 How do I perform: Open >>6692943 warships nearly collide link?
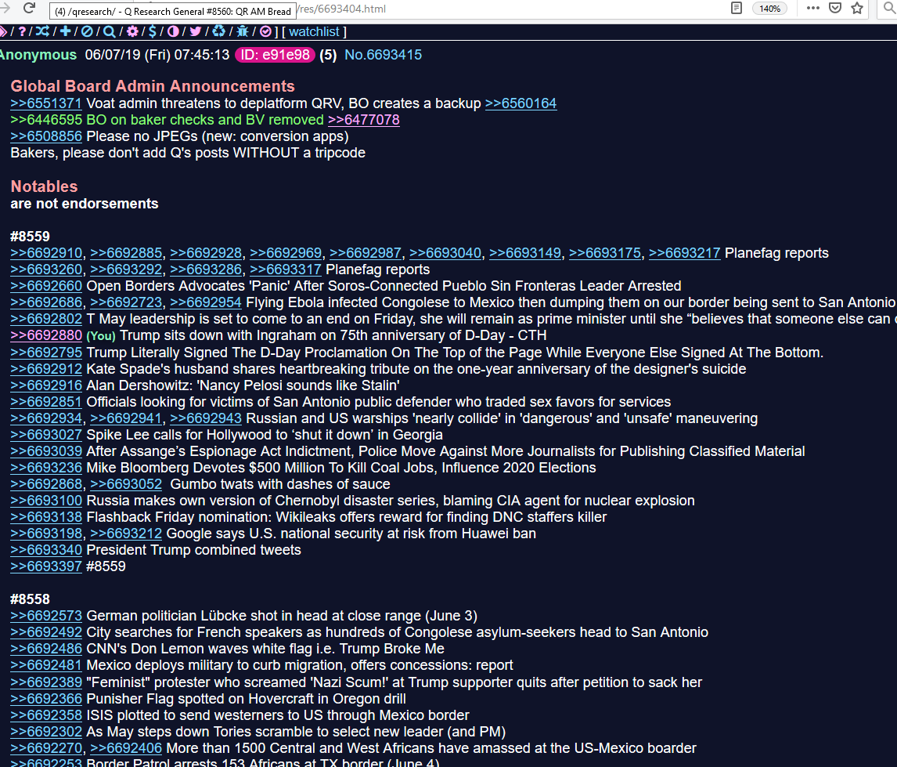click(x=206, y=419)
